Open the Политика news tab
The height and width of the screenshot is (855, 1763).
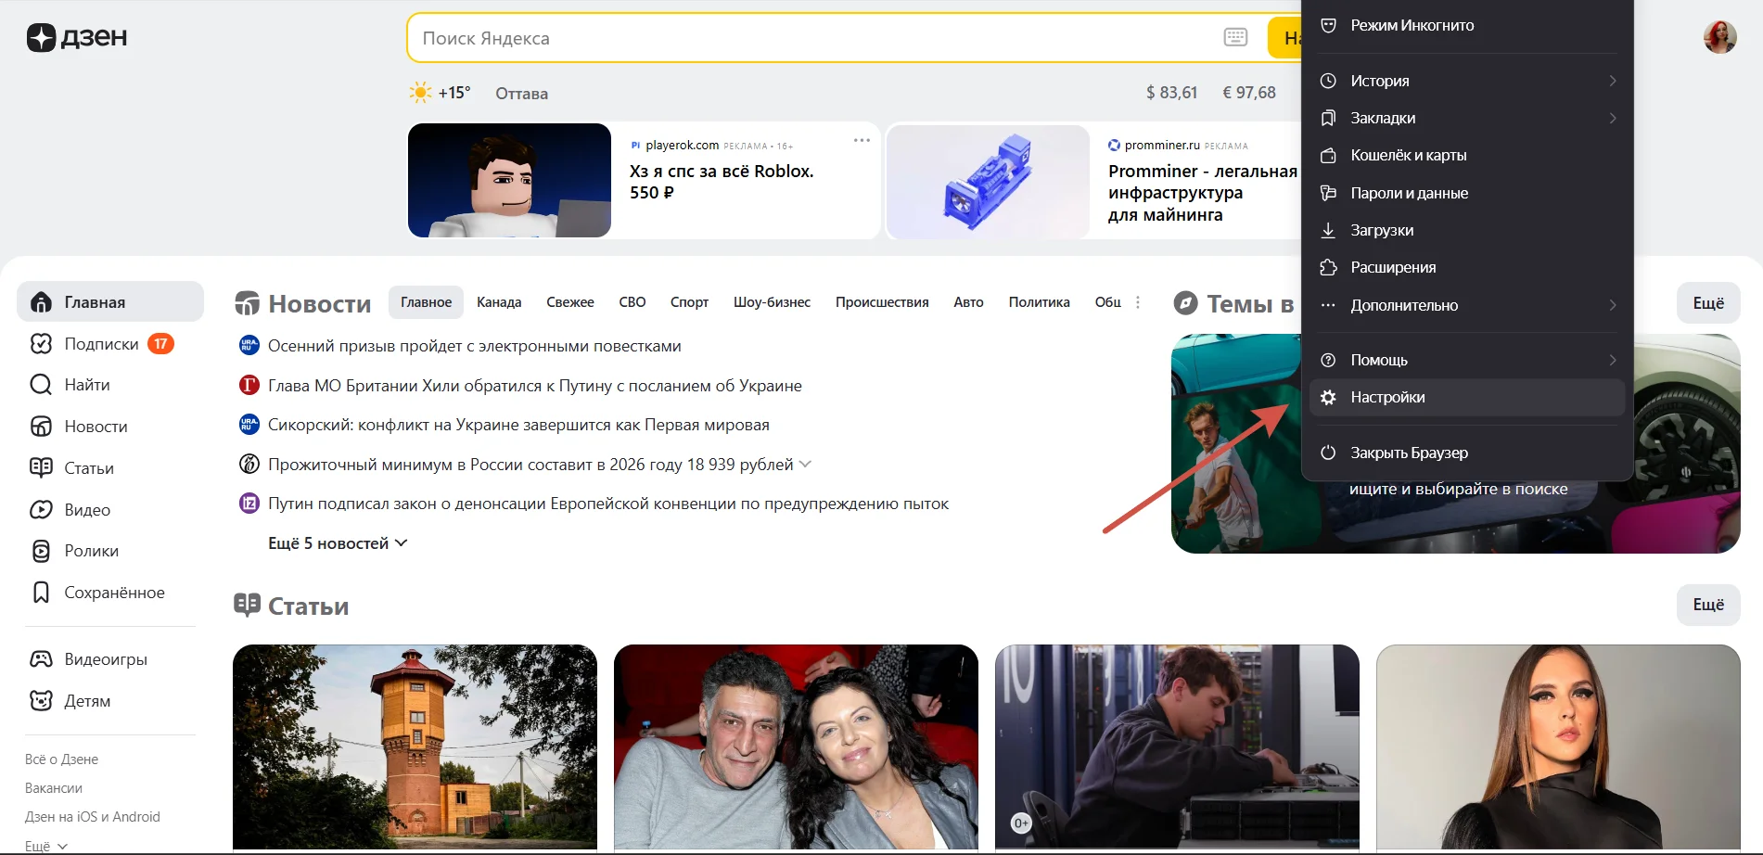[x=1039, y=302]
